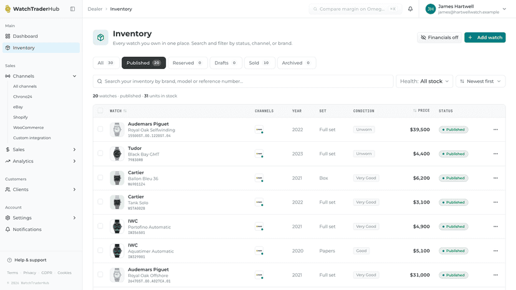Image resolution: width=516 pixels, height=290 pixels.
Task: Open Chrono24 channel link
Action: click(x=22, y=96)
